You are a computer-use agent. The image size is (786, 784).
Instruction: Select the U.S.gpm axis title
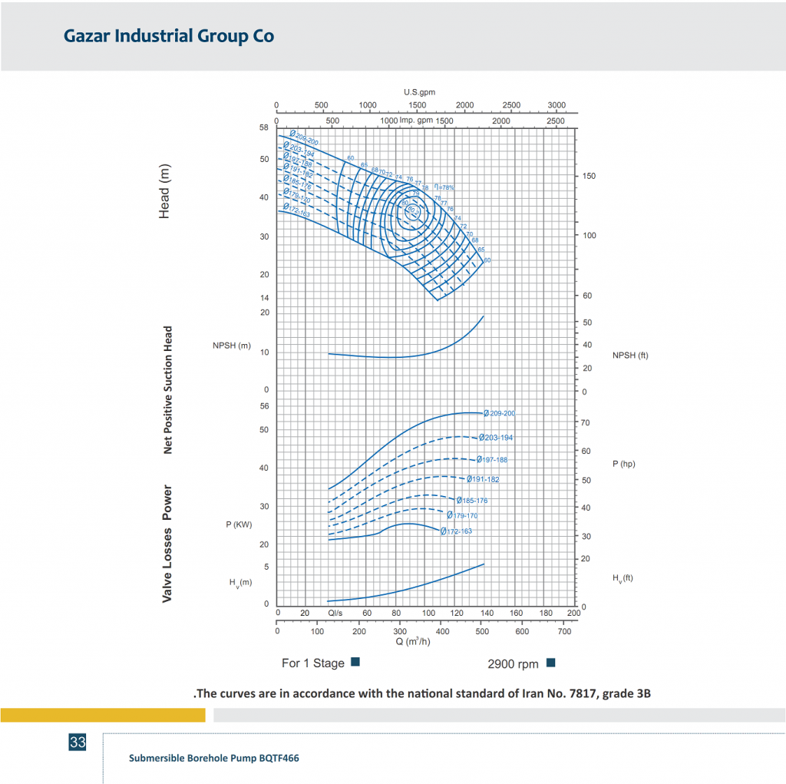(420, 92)
